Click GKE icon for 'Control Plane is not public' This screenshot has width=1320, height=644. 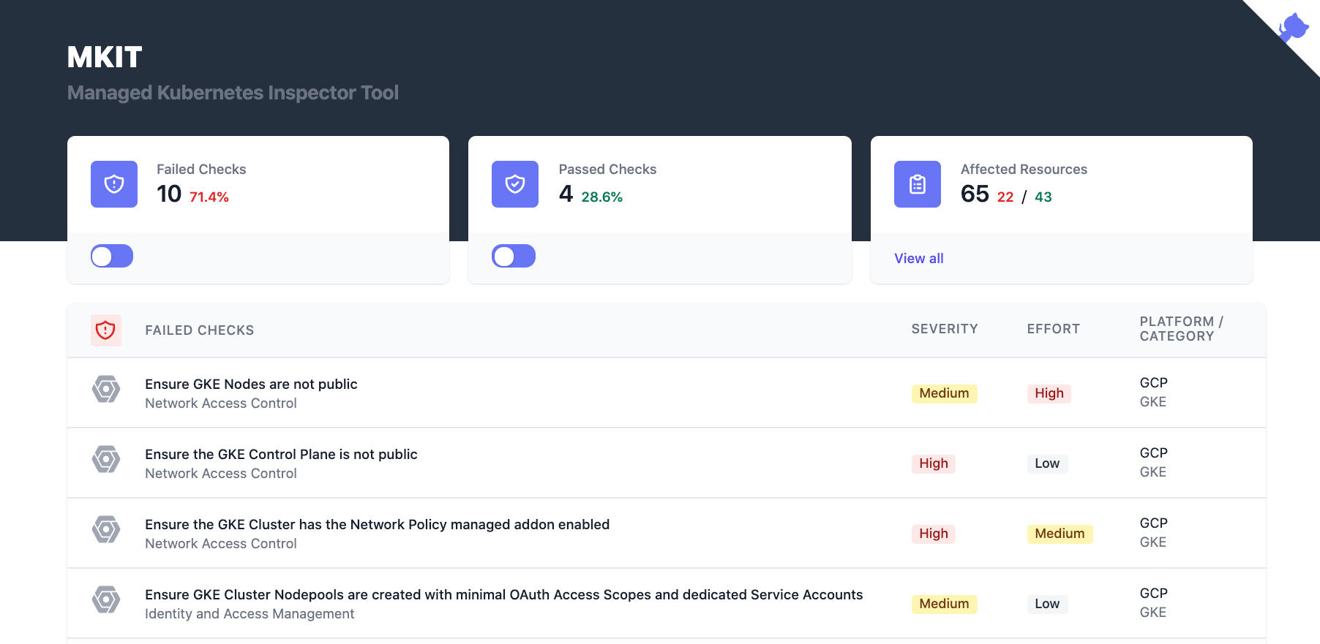106,459
